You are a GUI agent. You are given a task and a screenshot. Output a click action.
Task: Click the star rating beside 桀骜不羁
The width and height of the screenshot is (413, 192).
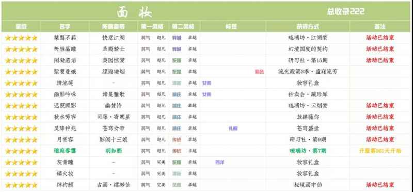click(x=21, y=38)
